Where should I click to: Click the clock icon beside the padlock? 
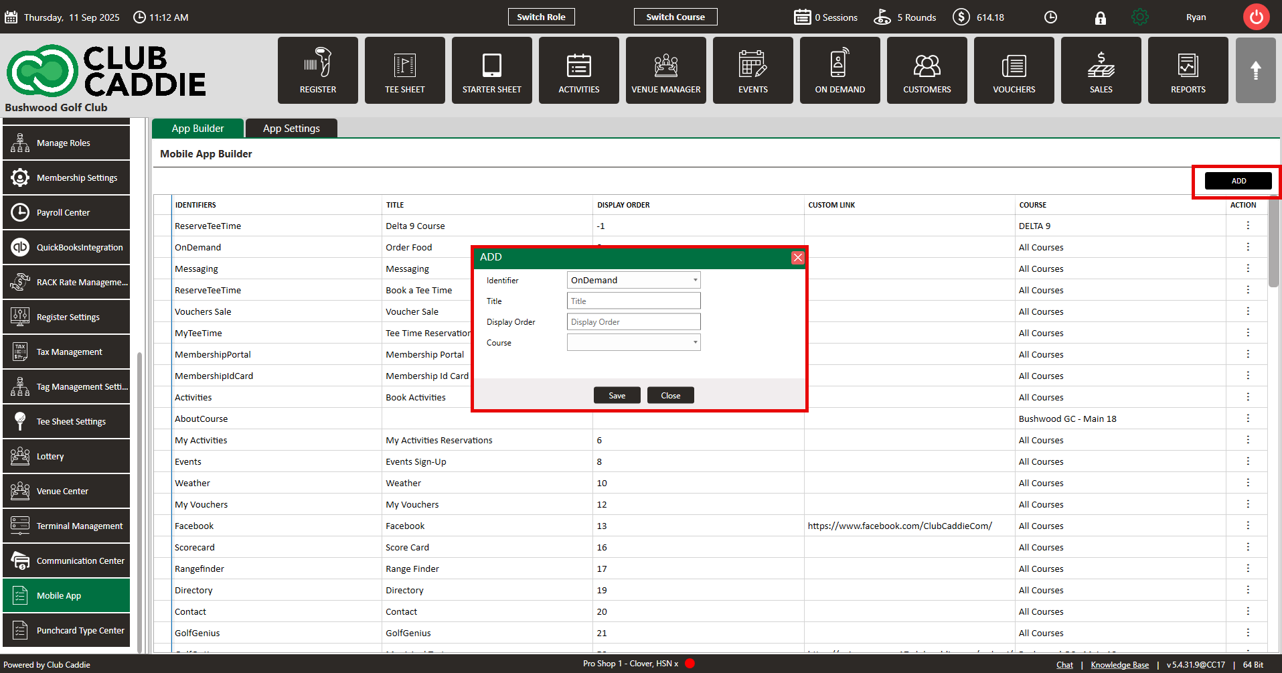(x=1051, y=17)
